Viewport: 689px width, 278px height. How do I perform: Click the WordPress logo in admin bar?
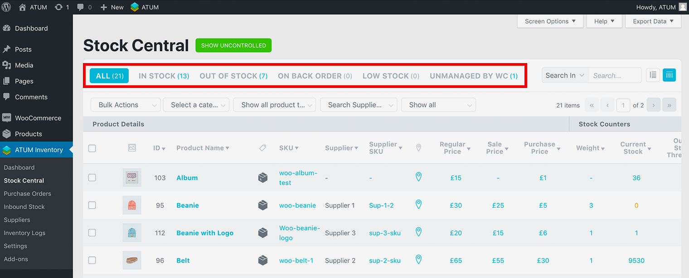click(x=6, y=7)
